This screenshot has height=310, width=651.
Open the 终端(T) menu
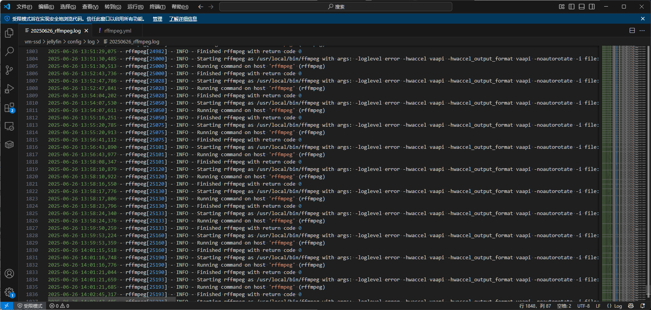coord(157,7)
